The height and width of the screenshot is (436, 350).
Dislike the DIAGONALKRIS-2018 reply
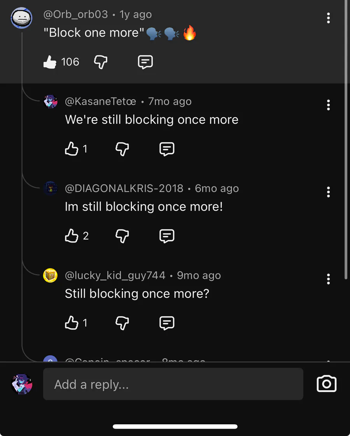point(122,236)
